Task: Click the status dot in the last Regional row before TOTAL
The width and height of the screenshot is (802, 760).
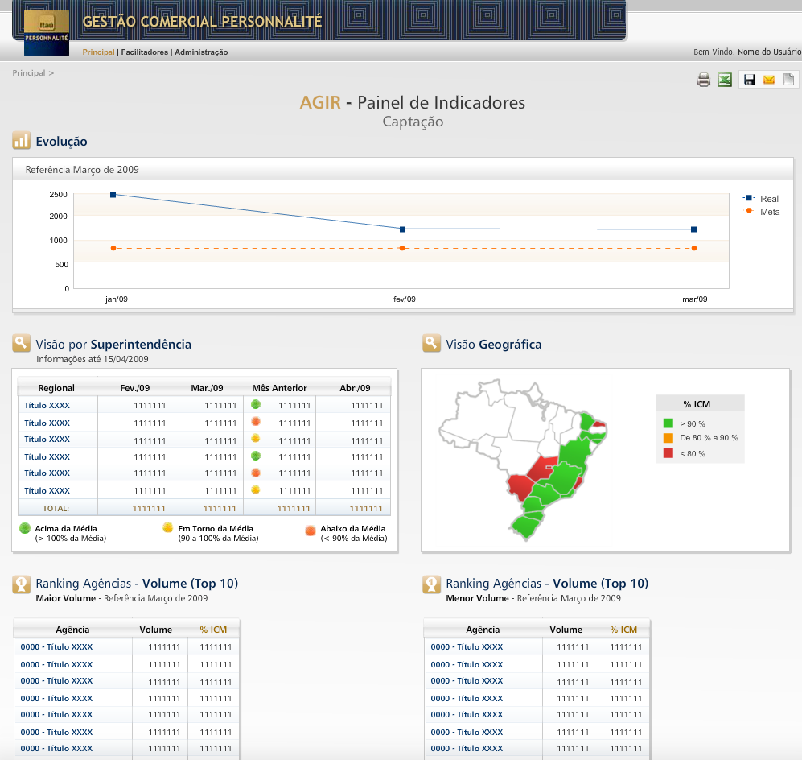Action: (x=256, y=489)
